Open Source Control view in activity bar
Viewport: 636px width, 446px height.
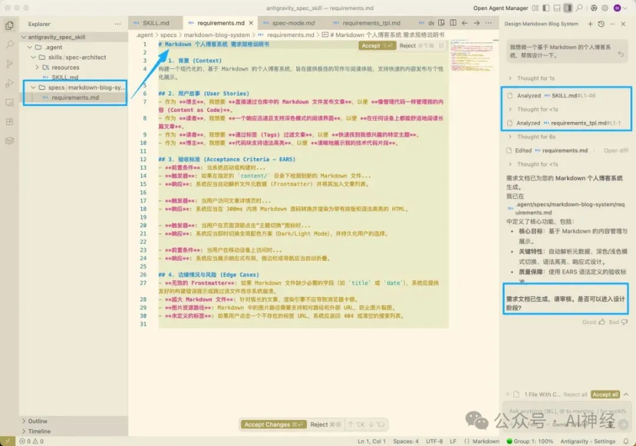(x=9, y=64)
